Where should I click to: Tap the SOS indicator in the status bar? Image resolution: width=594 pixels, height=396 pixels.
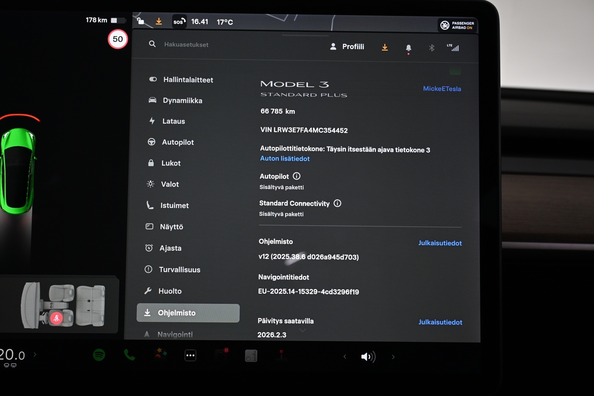pos(179,21)
